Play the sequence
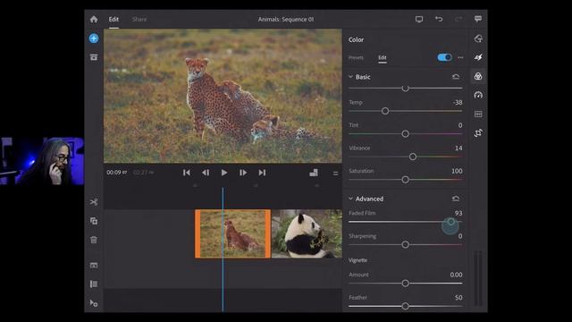 click(224, 173)
